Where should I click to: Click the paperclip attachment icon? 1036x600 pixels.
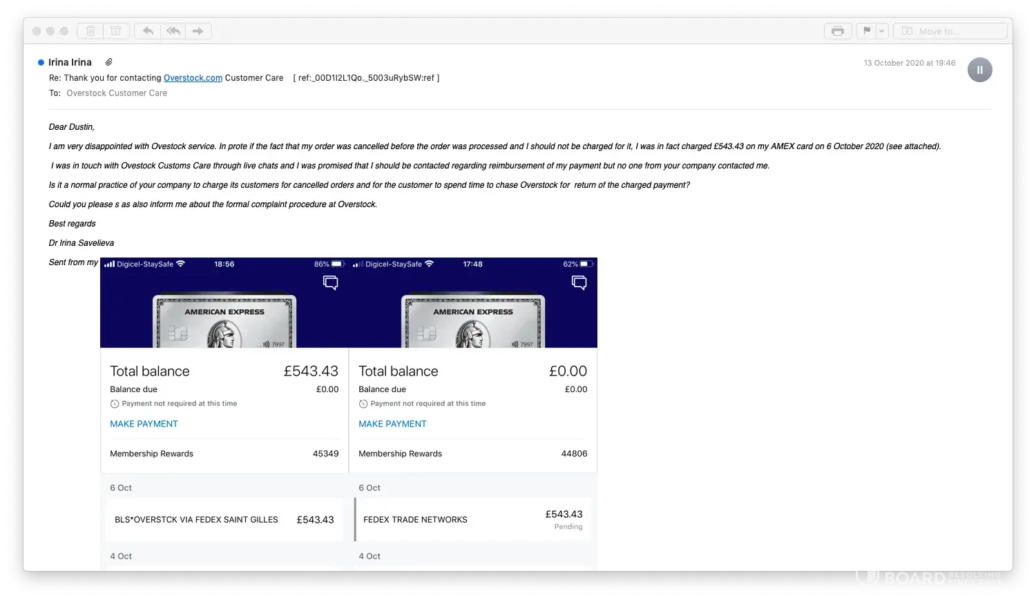pyautogui.click(x=108, y=62)
